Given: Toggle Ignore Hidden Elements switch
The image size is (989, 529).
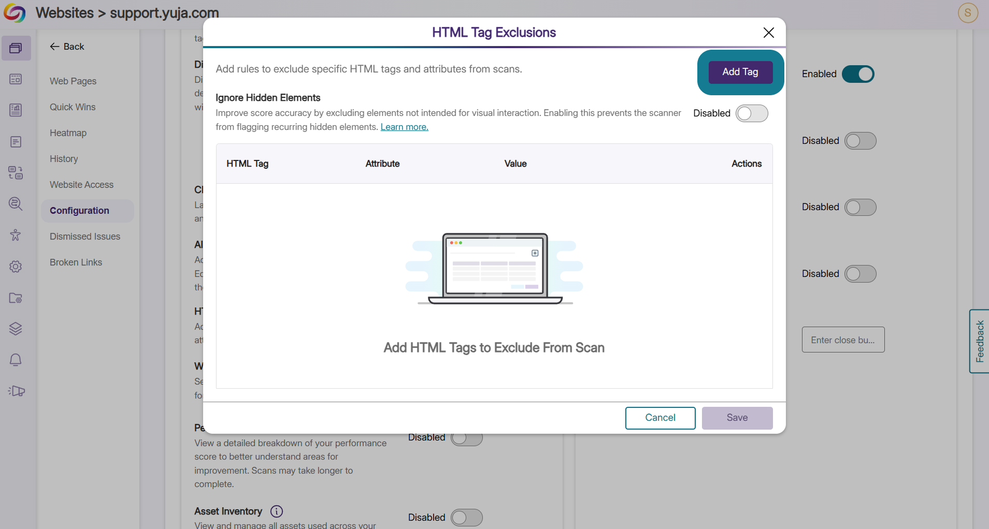Looking at the screenshot, I should click(752, 113).
